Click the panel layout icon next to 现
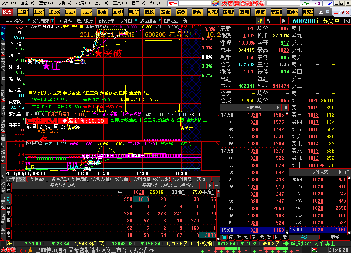 coord(277,21)
